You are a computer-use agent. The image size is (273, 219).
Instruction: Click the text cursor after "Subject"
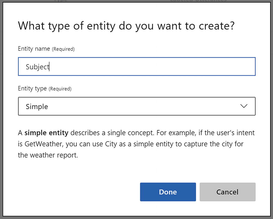tap(49, 67)
